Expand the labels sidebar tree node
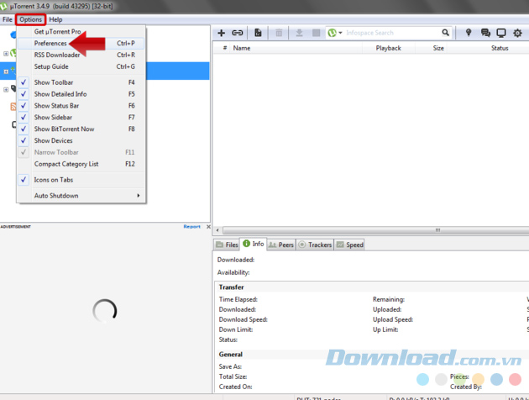The width and height of the screenshot is (529, 400). 6,89
